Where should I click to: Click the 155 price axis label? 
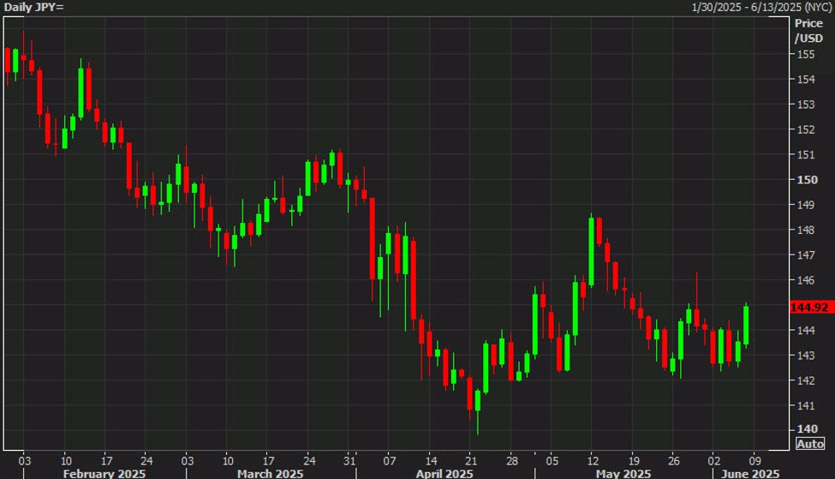(x=806, y=54)
